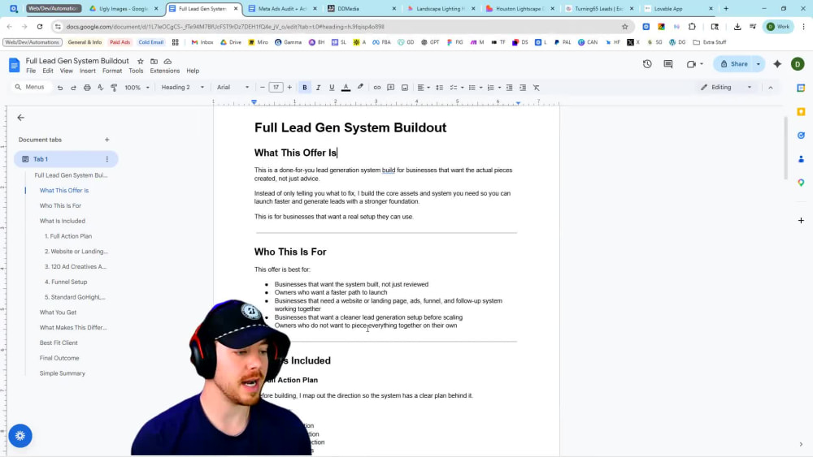The image size is (813, 457).
Task: Open the File menu
Action: click(x=31, y=71)
